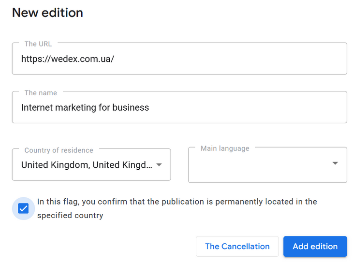The height and width of the screenshot is (265, 352).
Task: Open the Country of residence dropdown arrow
Action: [159, 165]
